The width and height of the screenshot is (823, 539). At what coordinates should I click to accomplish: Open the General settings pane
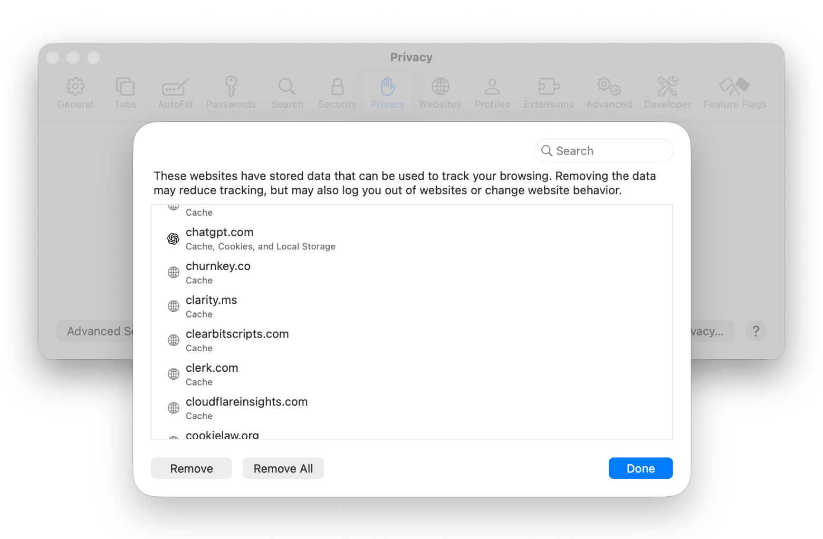[x=75, y=92]
